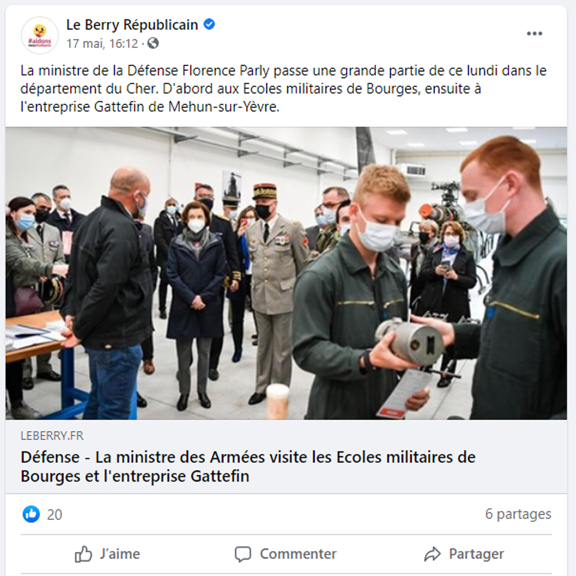View the 6 partages shares list
This screenshot has height=576, width=576.
point(518,514)
